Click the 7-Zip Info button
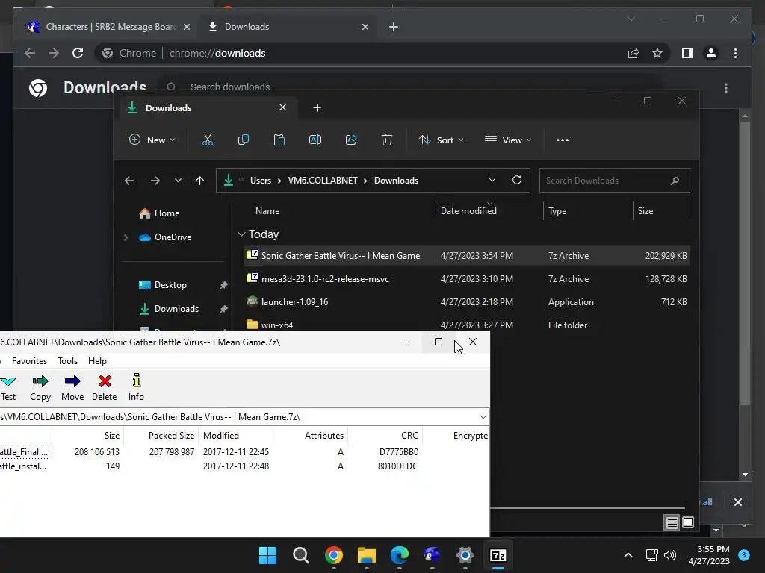The image size is (765, 573). point(136,388)
